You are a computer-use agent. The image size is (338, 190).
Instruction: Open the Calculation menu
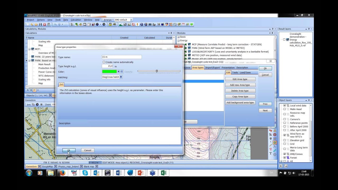pyautogui.click(x=76, y=20)
